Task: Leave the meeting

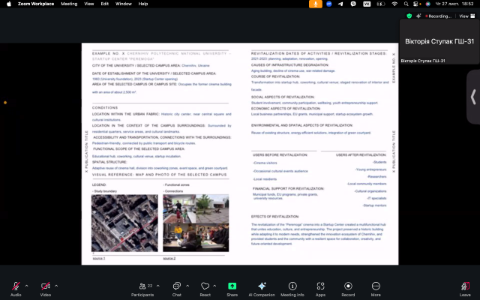Action: coord(465,286)
